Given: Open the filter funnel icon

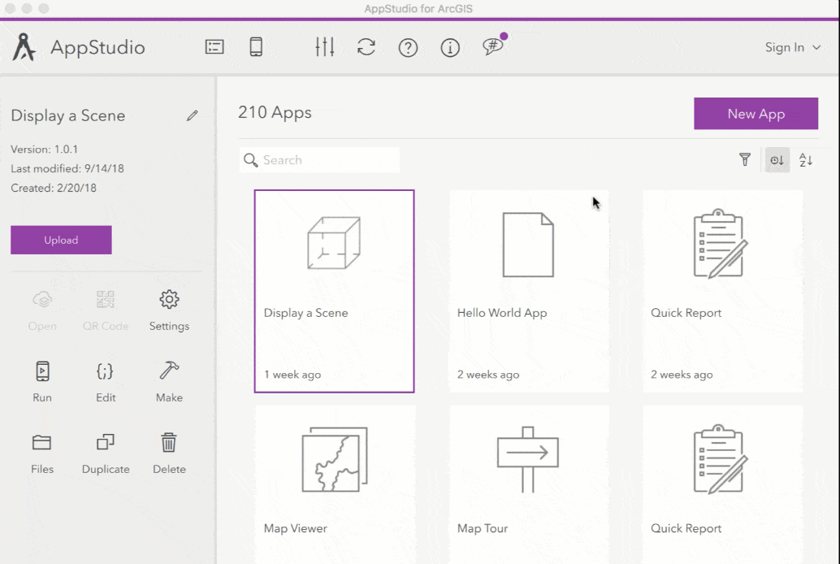Looking at the screenshot, I should coord(745,160).
